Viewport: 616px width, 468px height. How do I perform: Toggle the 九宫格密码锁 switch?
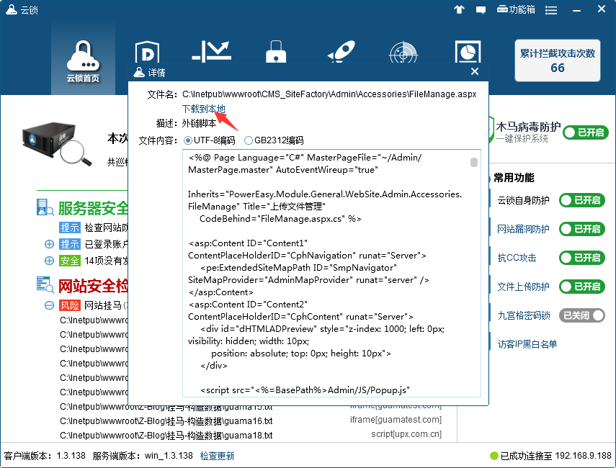[582, 315]
